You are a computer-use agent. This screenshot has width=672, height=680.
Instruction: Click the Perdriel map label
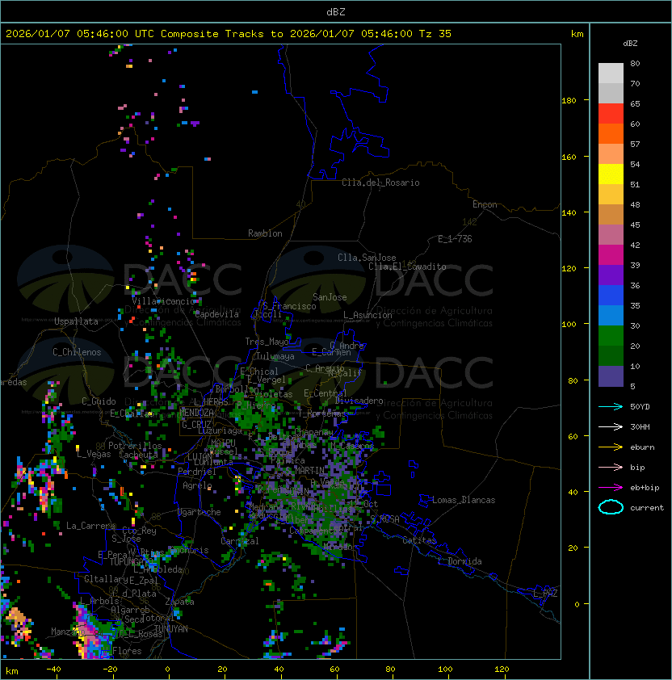[x=196, y=472]
